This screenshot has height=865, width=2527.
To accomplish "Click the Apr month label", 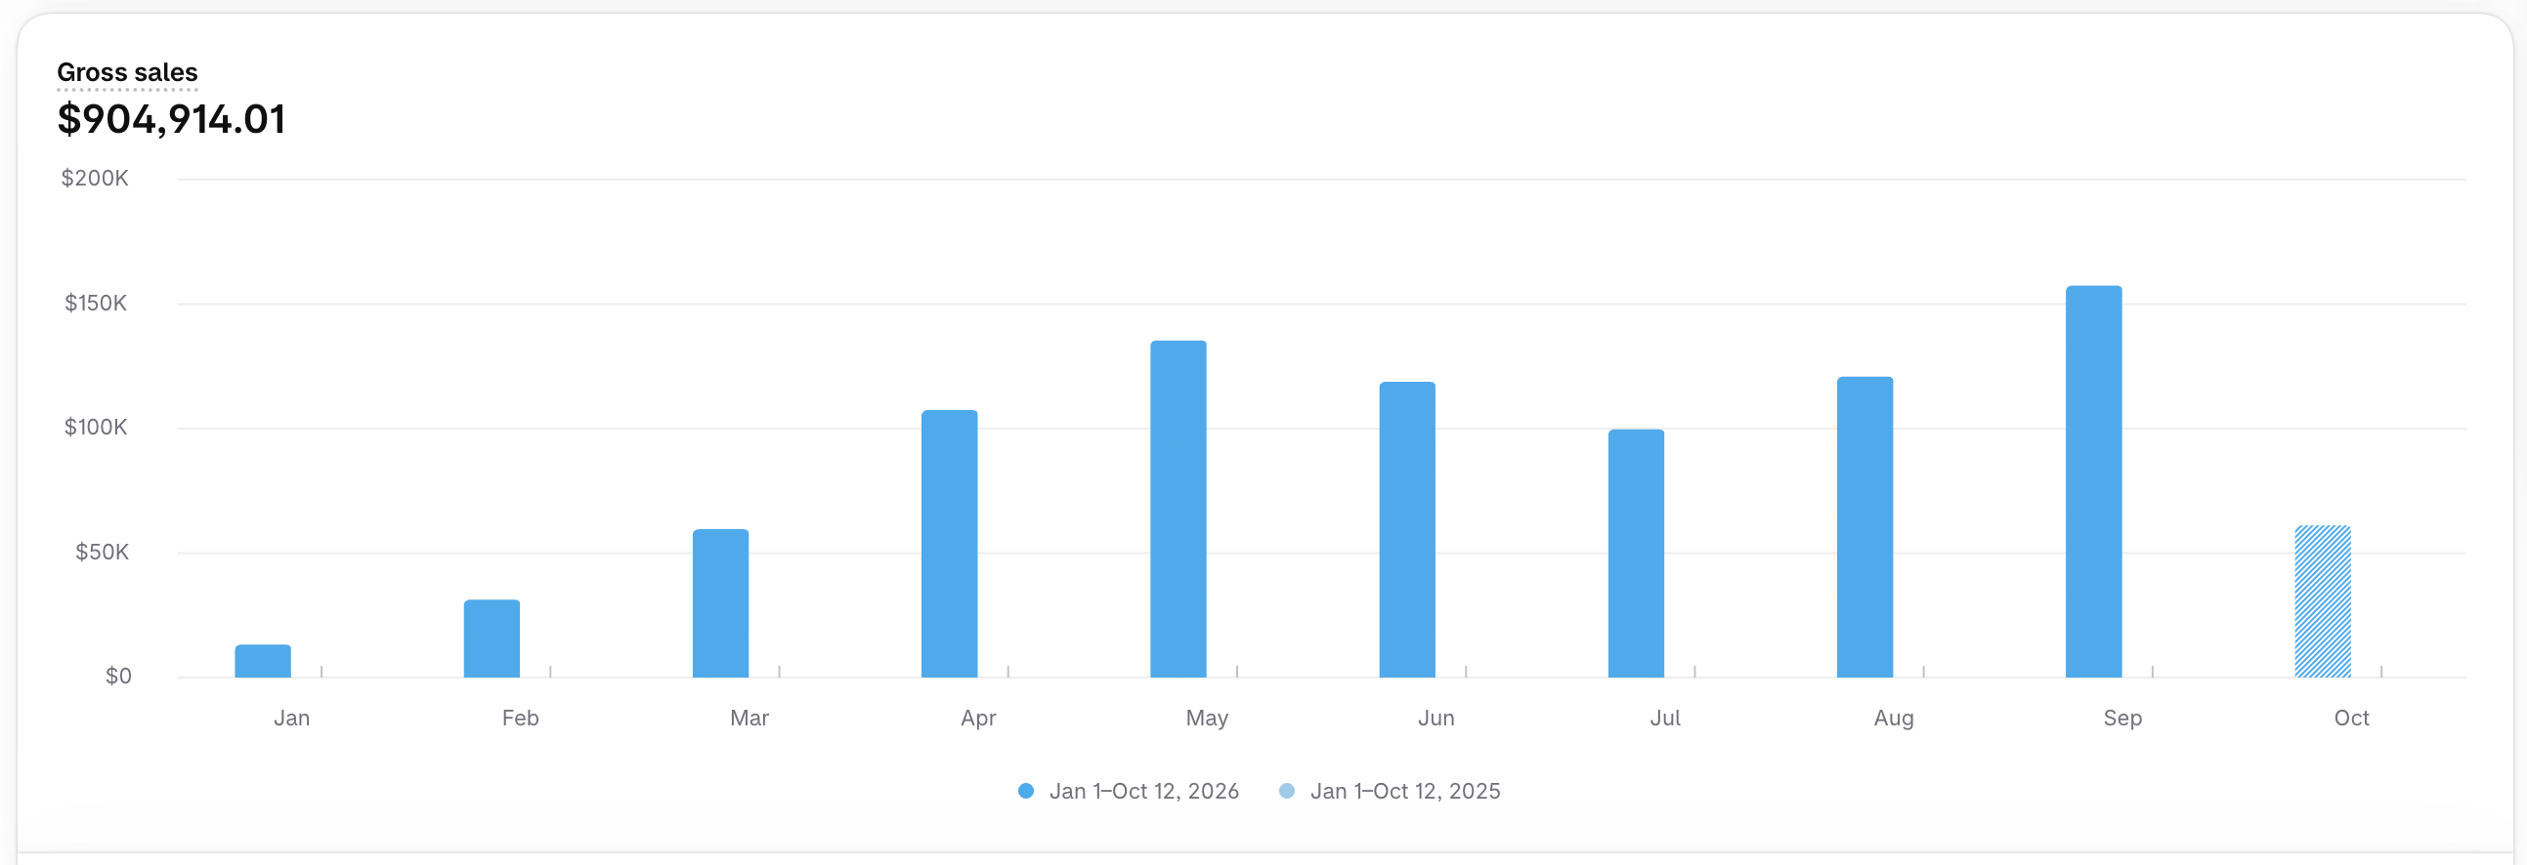I will click(979, 718).
